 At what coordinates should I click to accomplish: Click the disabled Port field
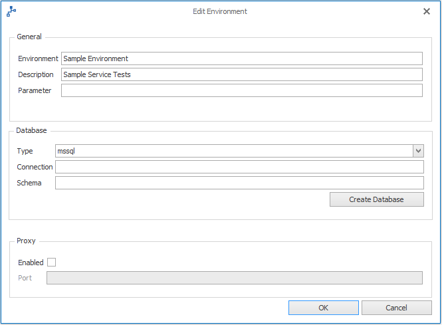(234, 278)
